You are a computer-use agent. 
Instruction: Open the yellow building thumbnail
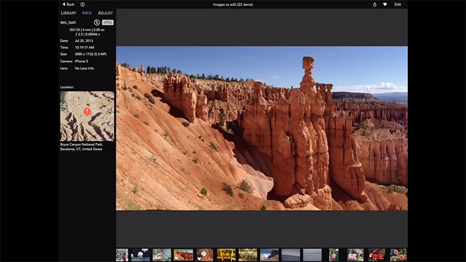(226, 255)
